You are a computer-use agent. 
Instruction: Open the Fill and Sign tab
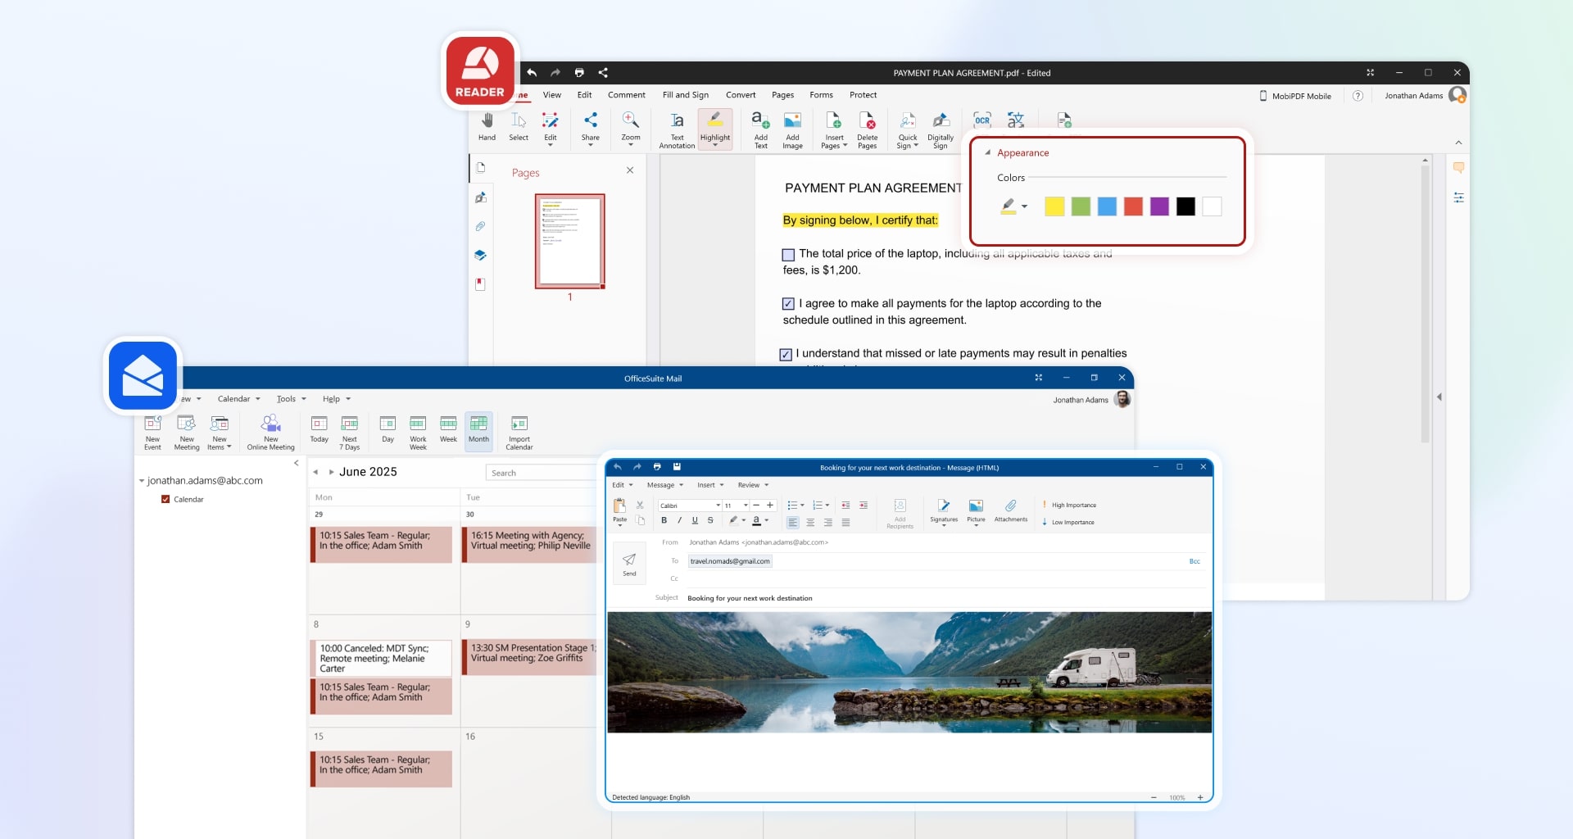[x=685, y=95]
